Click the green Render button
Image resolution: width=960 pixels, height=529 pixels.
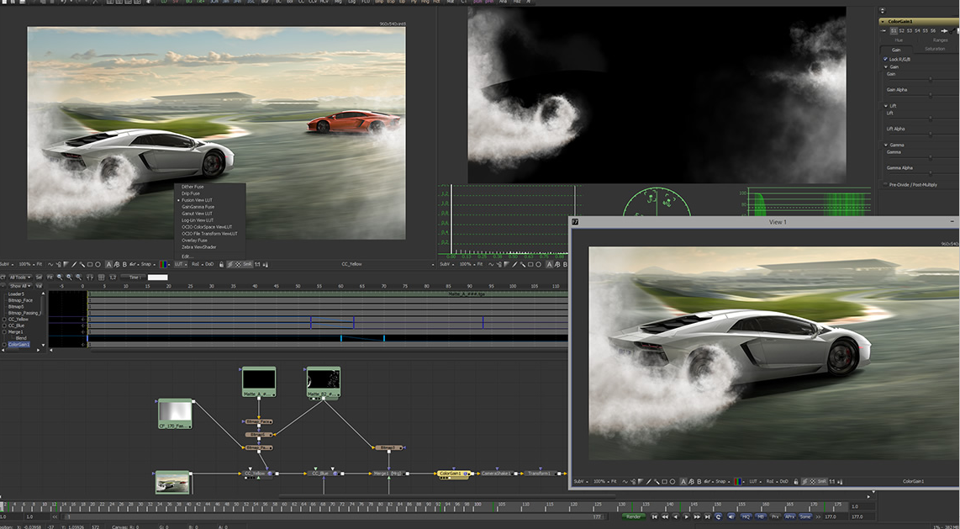click(635, 516)
